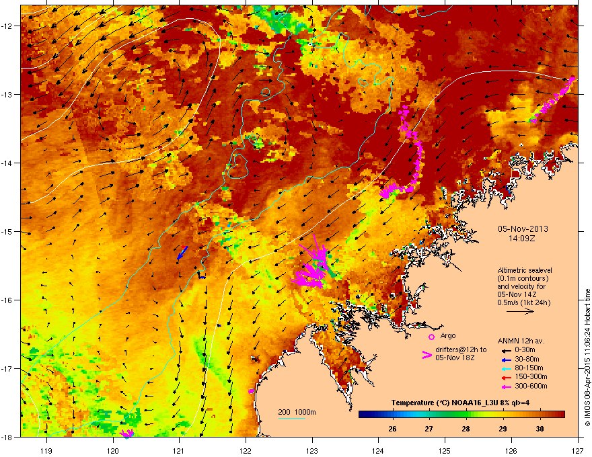This screenshot has width=592, height=457.
Task: Click the 'ANMN 12h av.' heading
Action: click(x=521, y=341)
